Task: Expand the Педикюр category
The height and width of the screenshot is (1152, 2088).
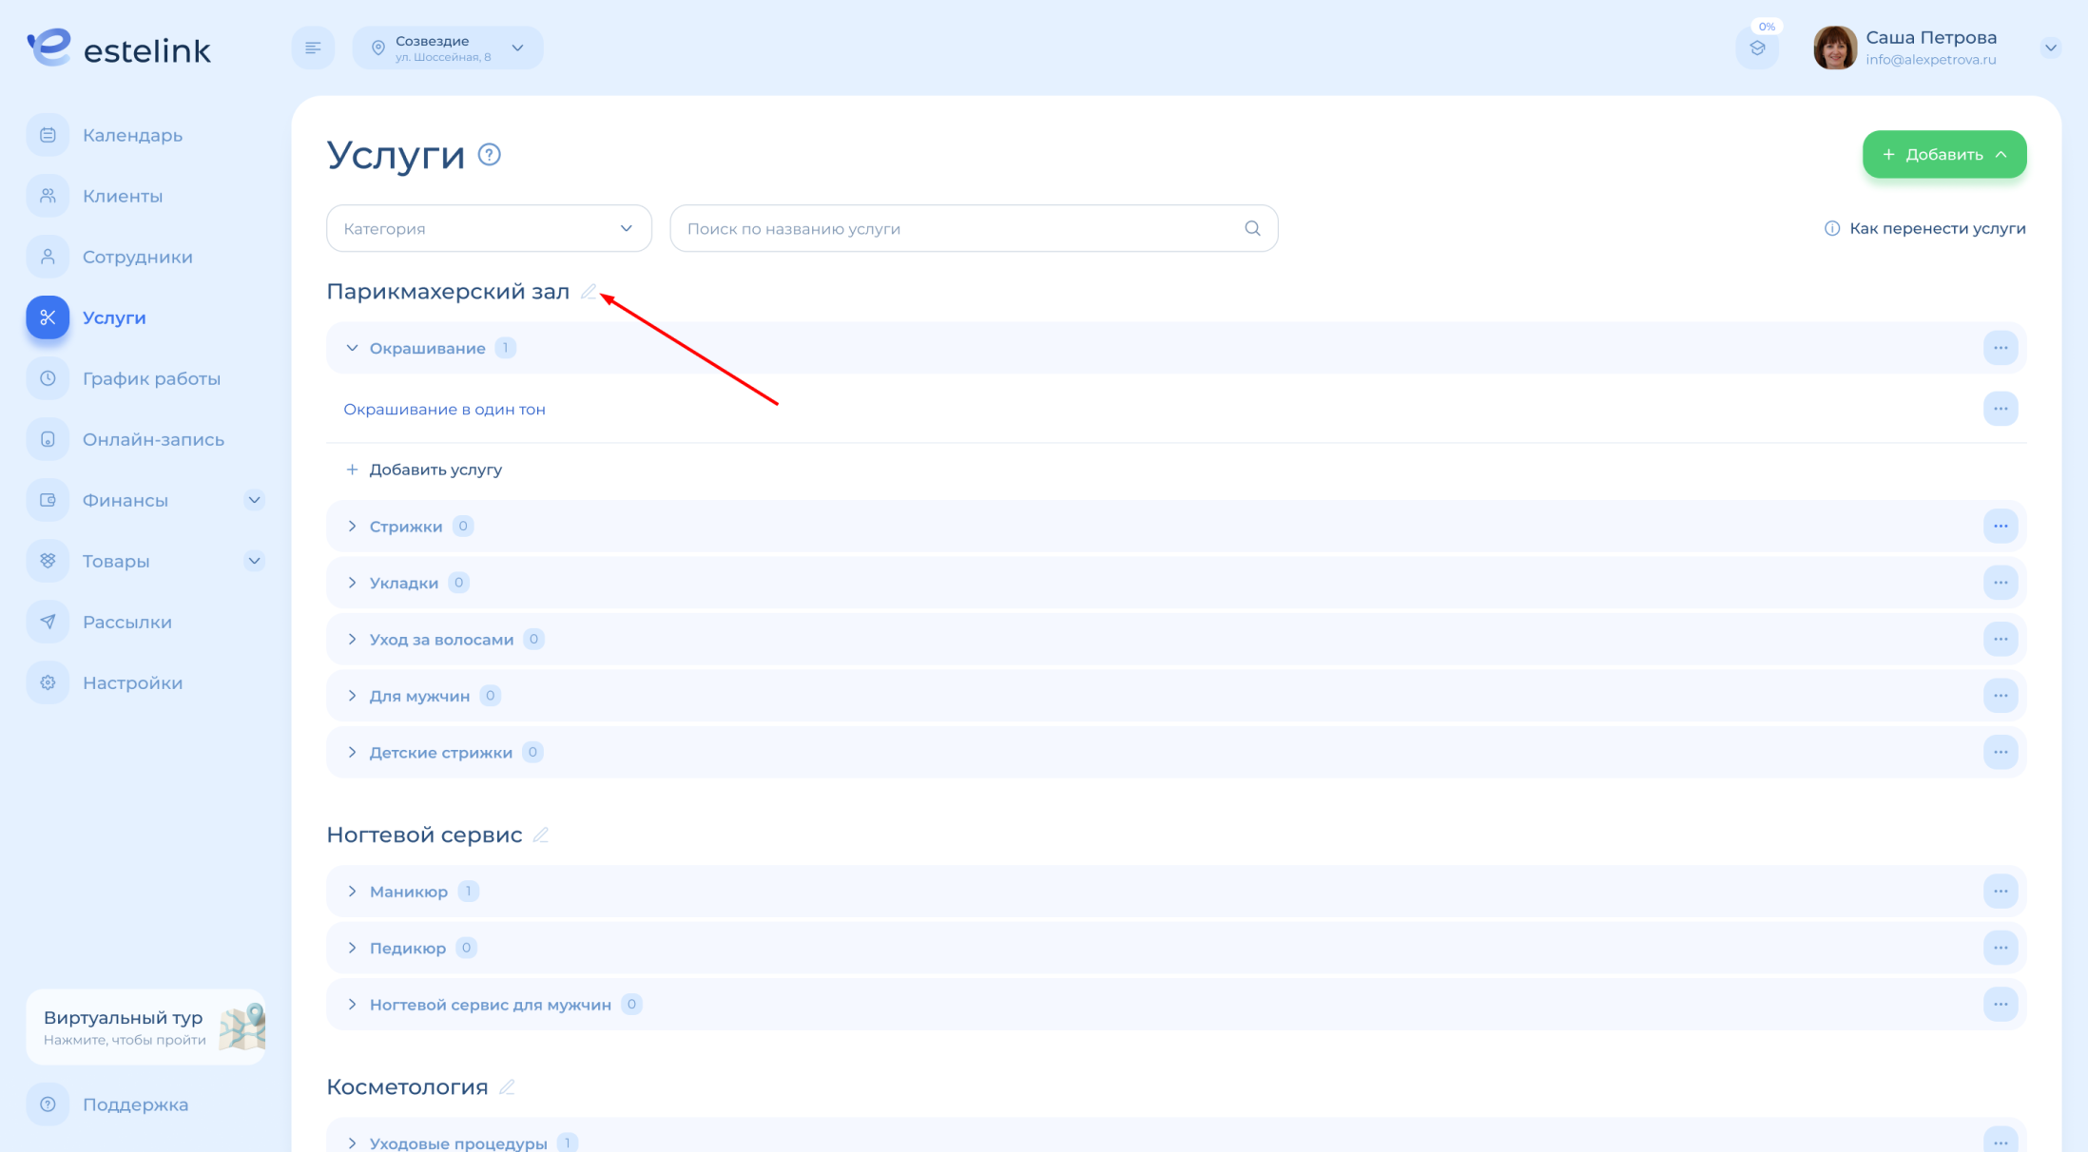Action: [x=352, y=948]
